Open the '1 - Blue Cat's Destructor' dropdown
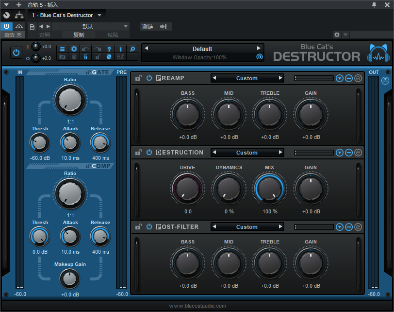 (67, 15)
